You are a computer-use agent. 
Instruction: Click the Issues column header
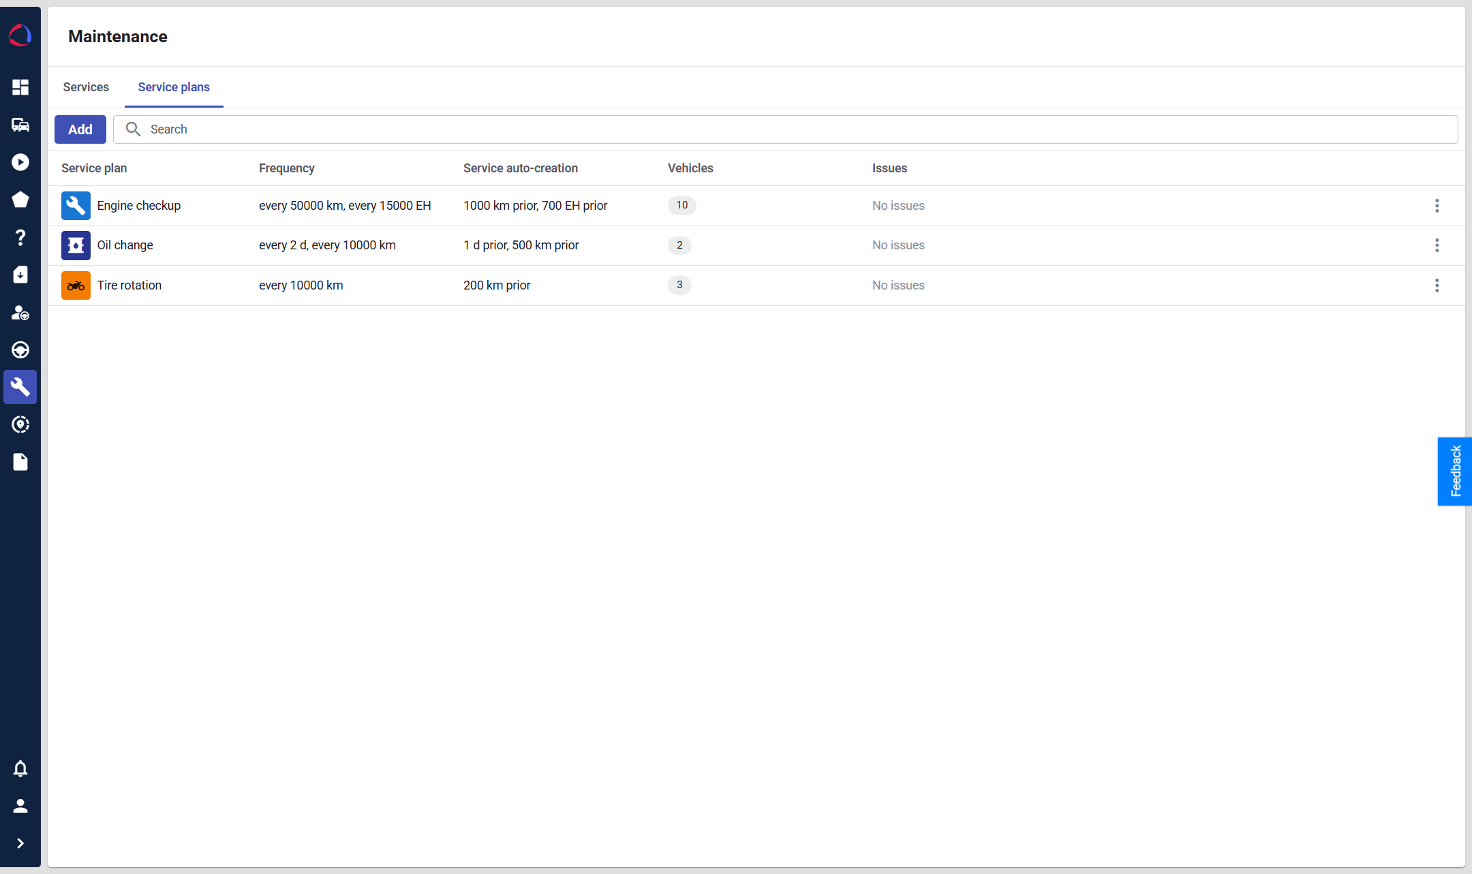889,168
